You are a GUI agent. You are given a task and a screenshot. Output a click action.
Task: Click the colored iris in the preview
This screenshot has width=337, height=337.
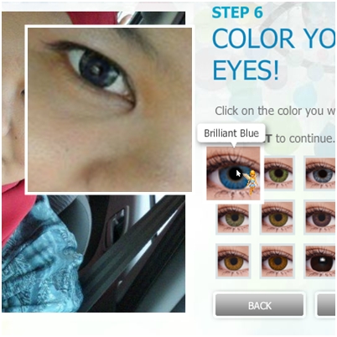(98, 70)
